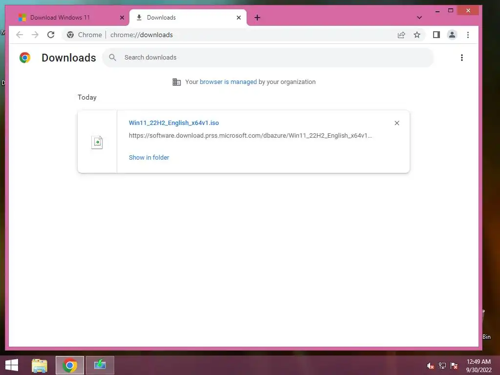This screenshot has width=500, height=375.
Task: Remove the Win11 ISO from the list
Action: pos(396,123)
